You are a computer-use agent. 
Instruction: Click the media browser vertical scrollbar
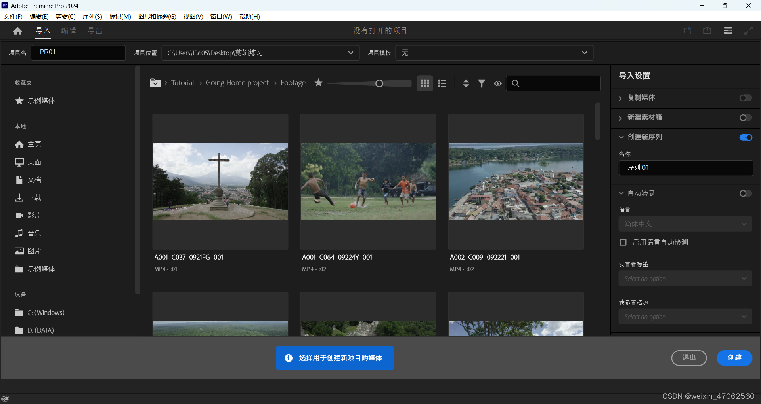pos(597,121)
